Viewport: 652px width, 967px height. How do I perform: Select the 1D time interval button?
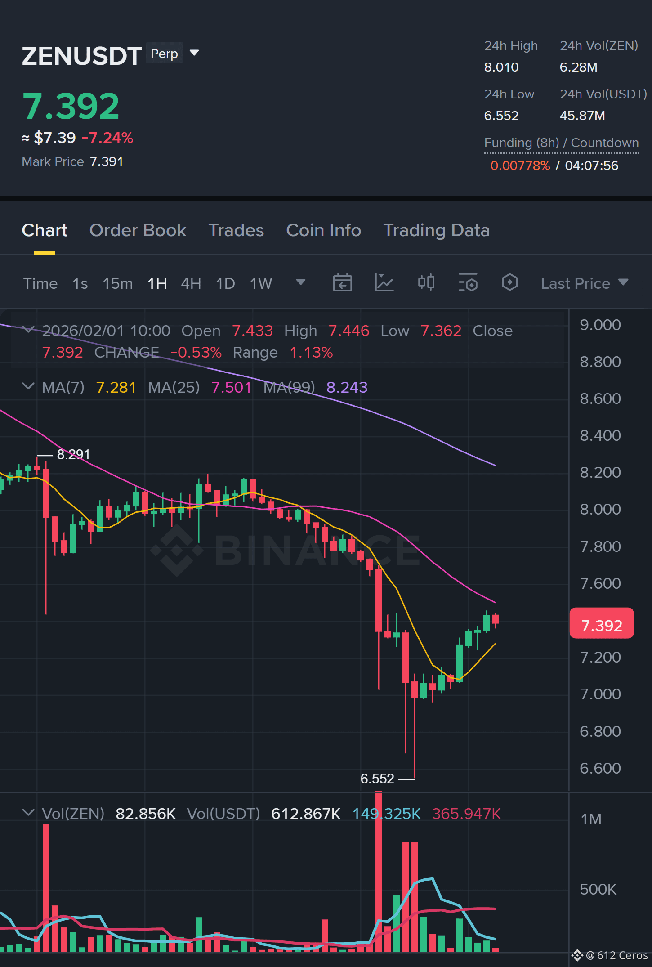coord(225,283)
